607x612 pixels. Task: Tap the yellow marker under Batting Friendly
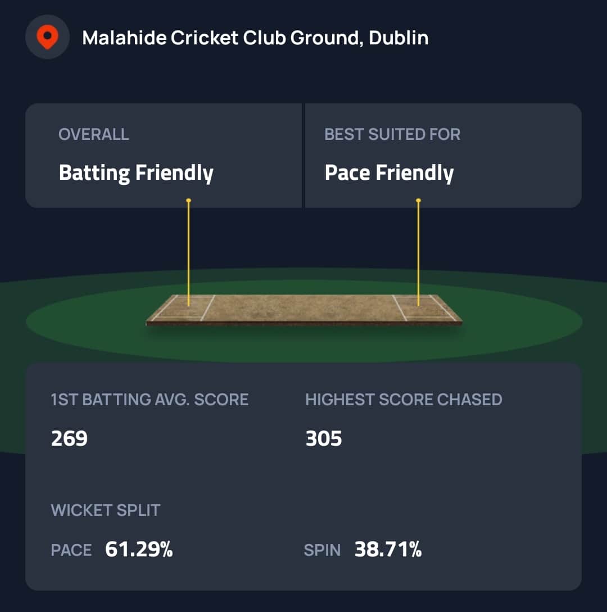(x=188, y=201)
